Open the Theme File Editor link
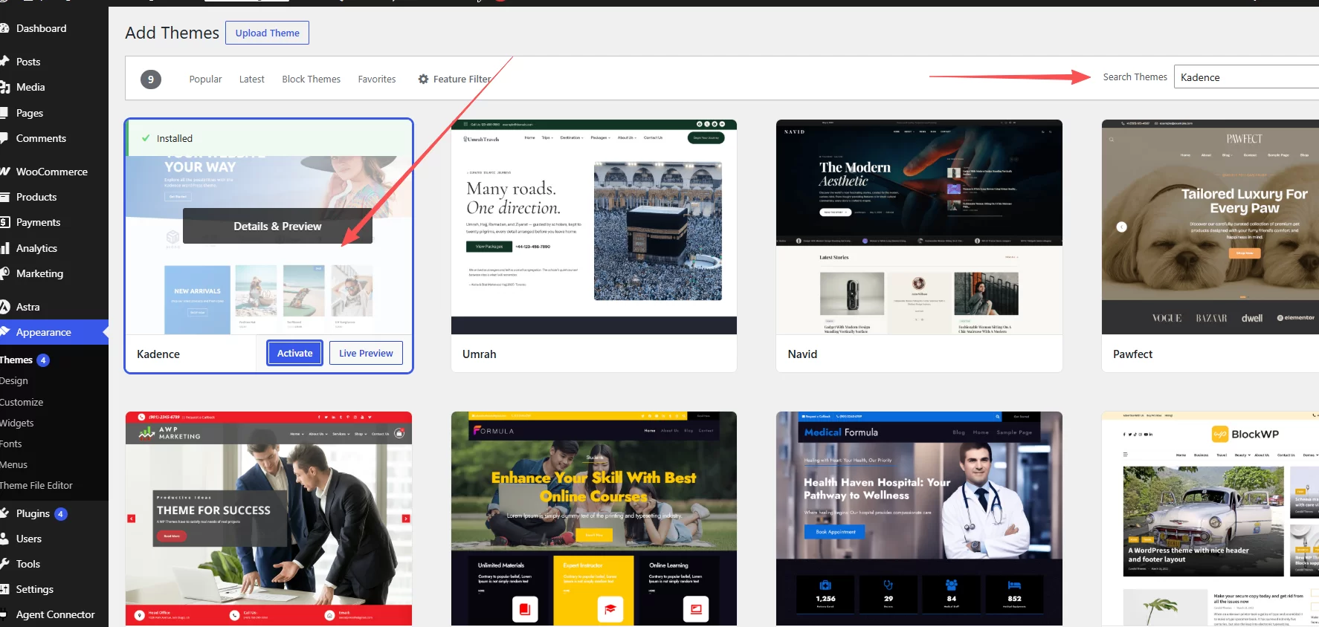 [x=36, y=485]
